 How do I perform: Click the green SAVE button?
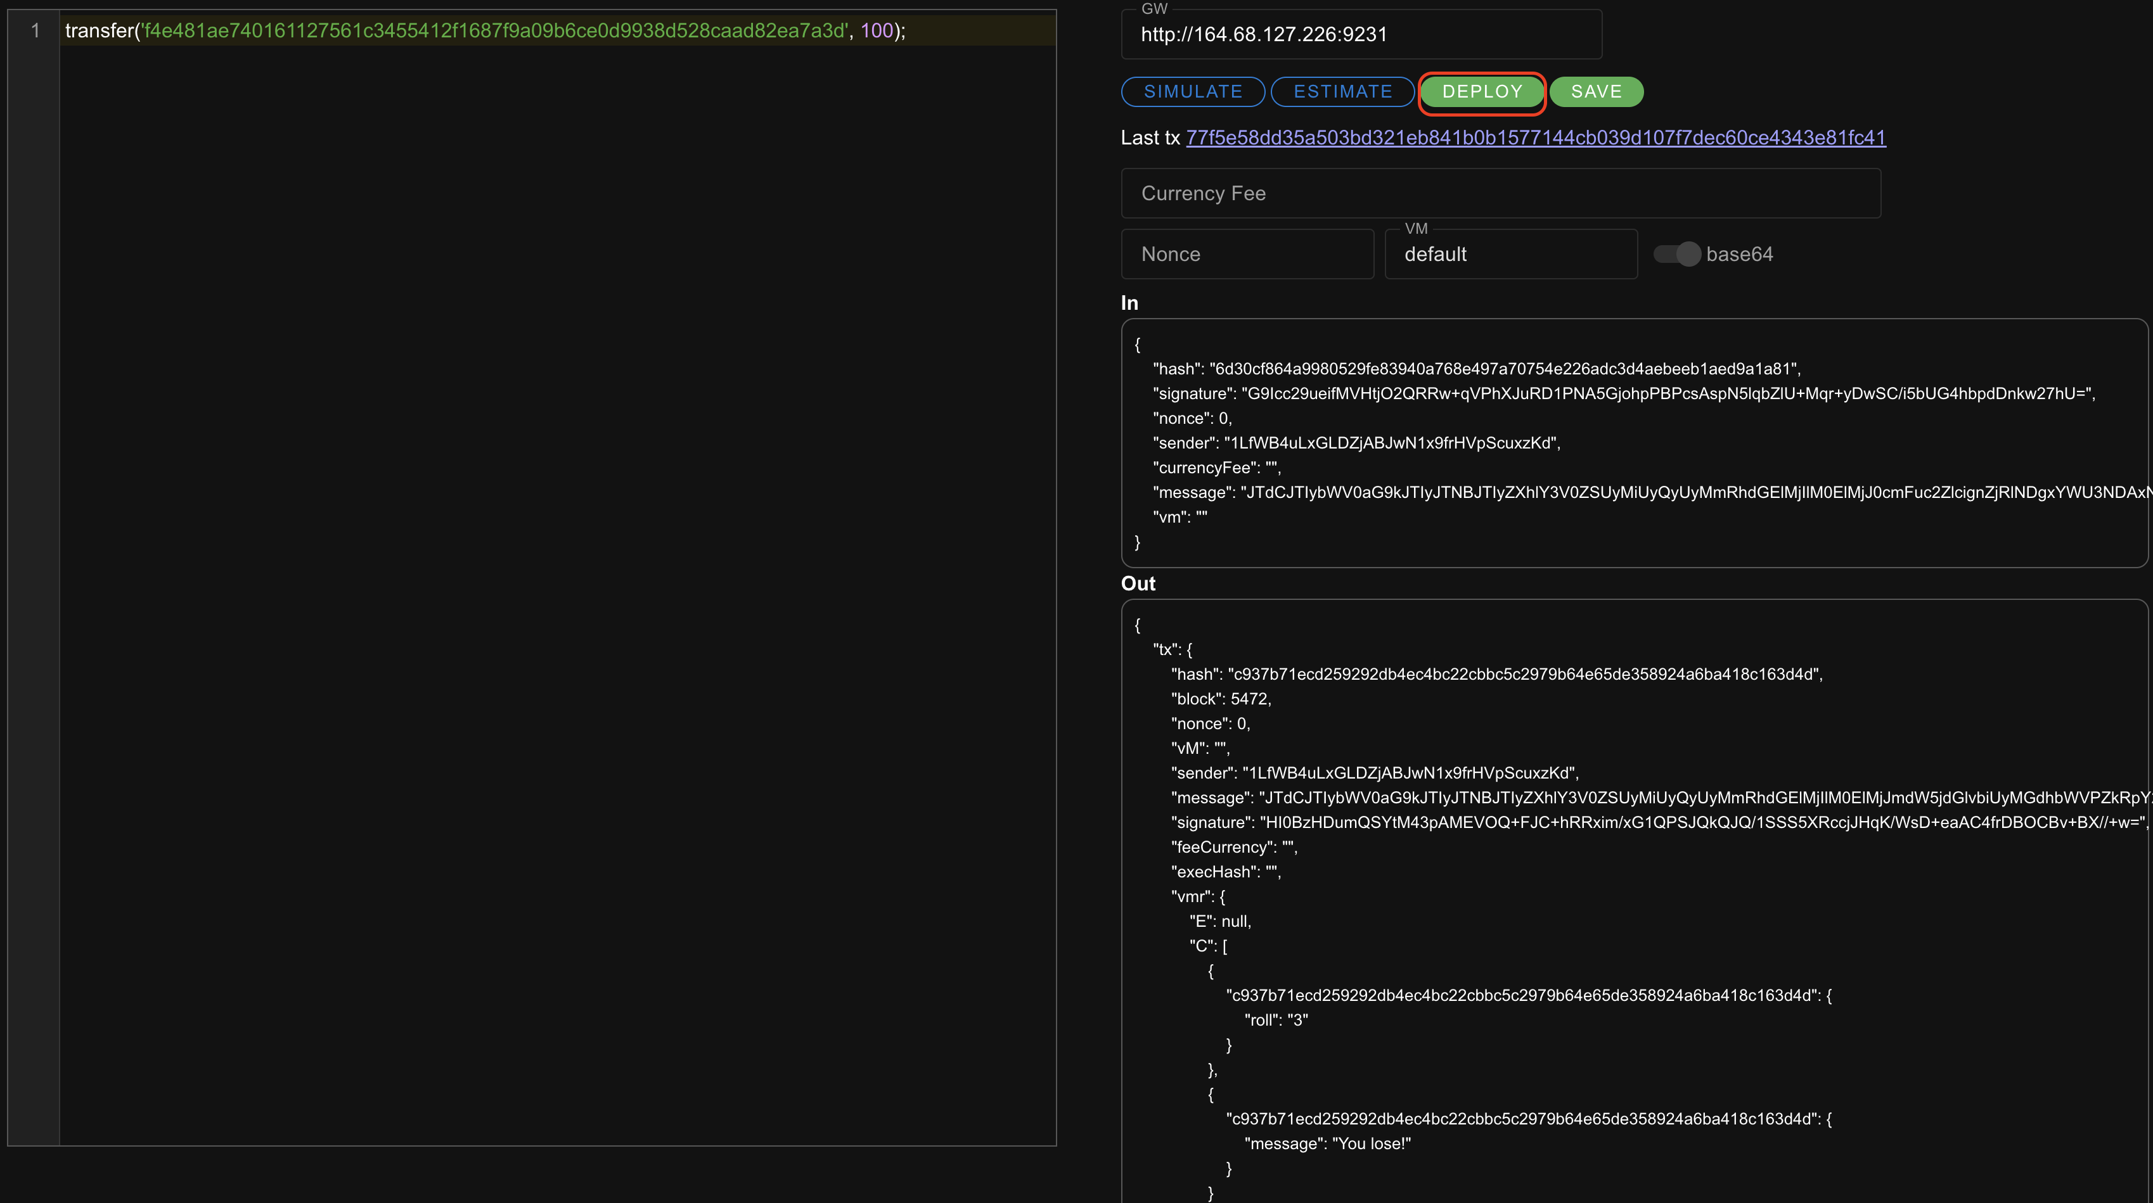(x=1597, y=92)
